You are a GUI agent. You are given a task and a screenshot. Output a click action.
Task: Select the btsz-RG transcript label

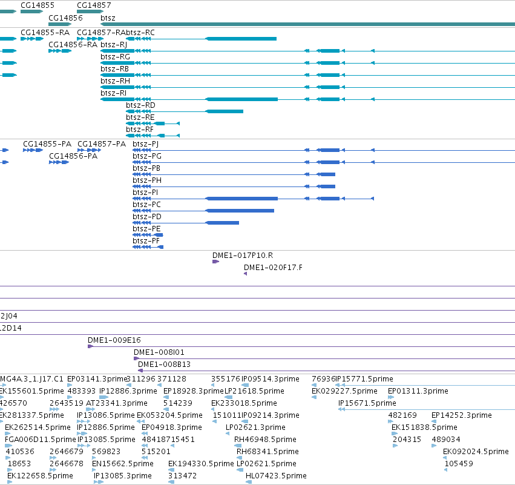click(115, 57)
